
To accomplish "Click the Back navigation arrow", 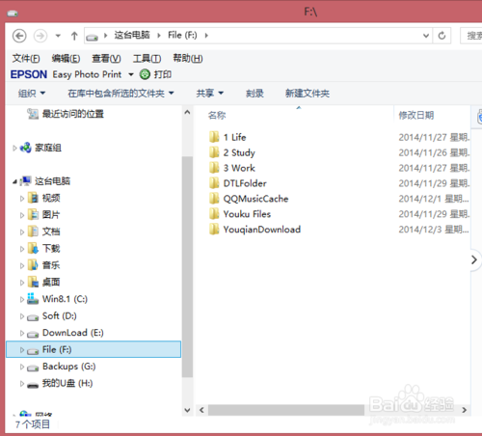I will (x=19, y=36).
